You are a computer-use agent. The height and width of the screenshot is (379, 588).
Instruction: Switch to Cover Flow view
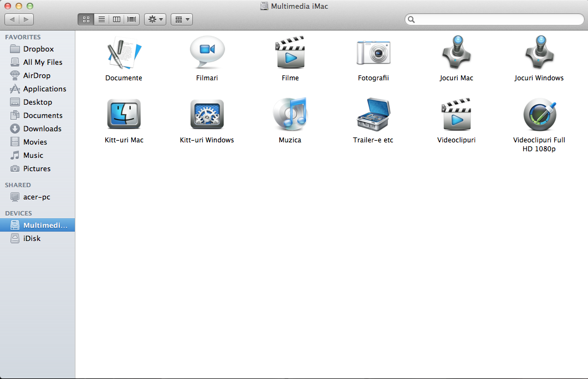point(132,19)
